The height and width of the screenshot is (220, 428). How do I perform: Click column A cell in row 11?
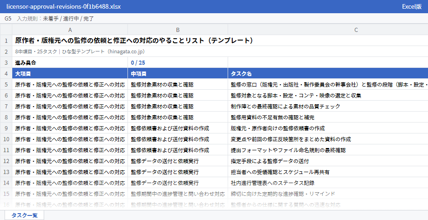click(70, 150)
